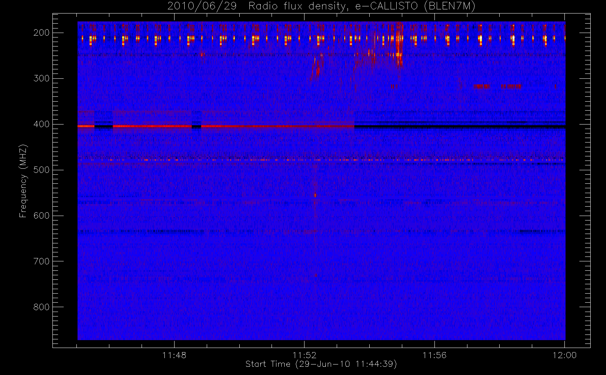The height and width of the screenshot is (375, 606).
Task: Click the 12:00 time tick label
Action: click(x=565, y=355)
